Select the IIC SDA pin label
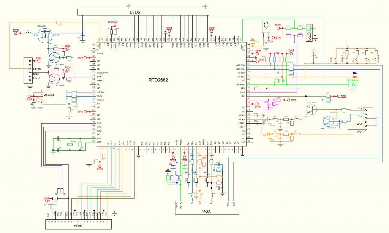This screenshot has height=233, width=389. point(241,73)
